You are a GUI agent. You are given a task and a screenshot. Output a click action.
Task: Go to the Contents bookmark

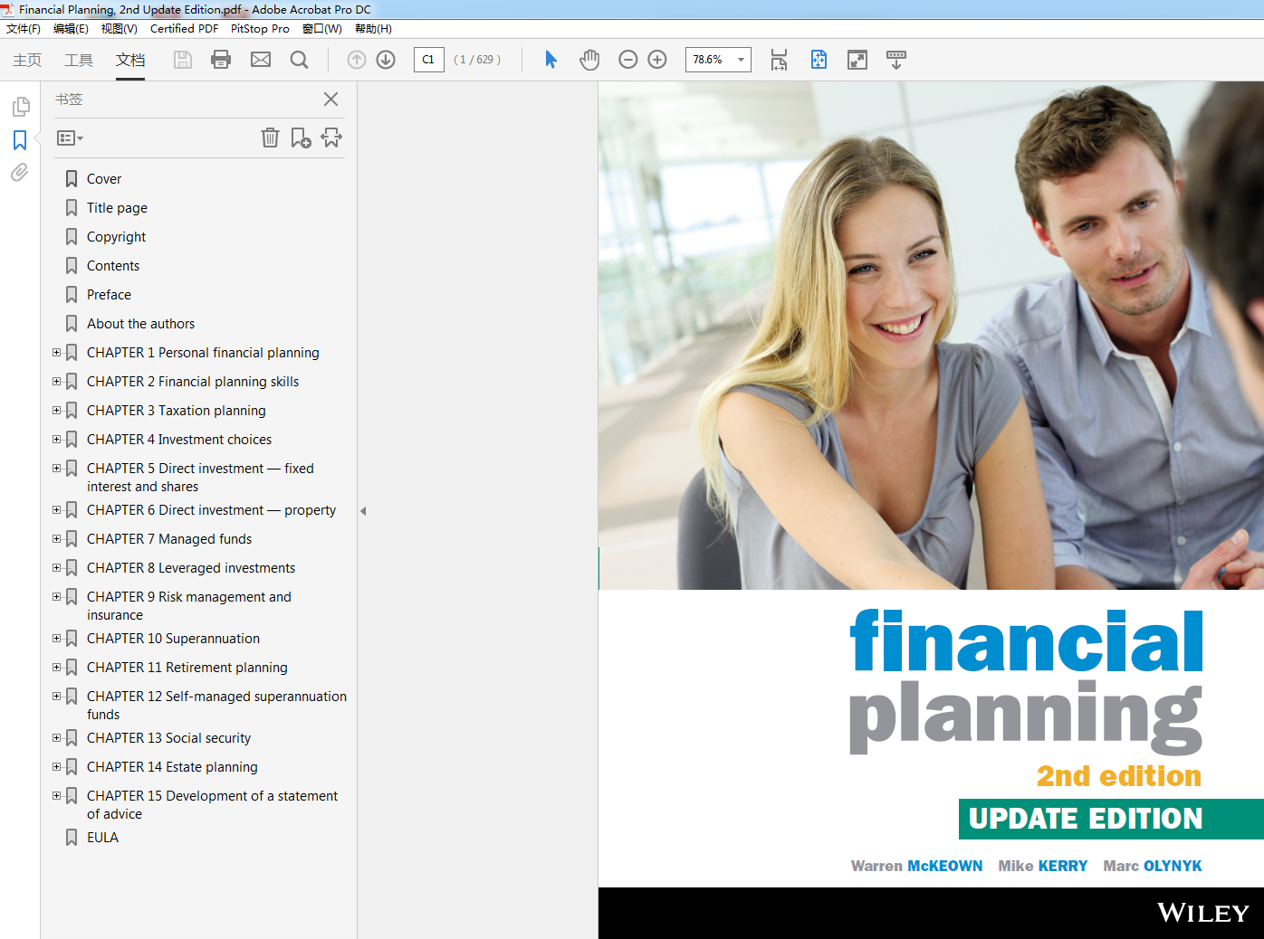coord(113,266)
